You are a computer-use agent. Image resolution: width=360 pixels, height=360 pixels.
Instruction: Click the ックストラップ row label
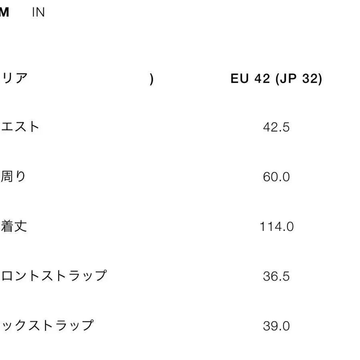click(47, 326)
